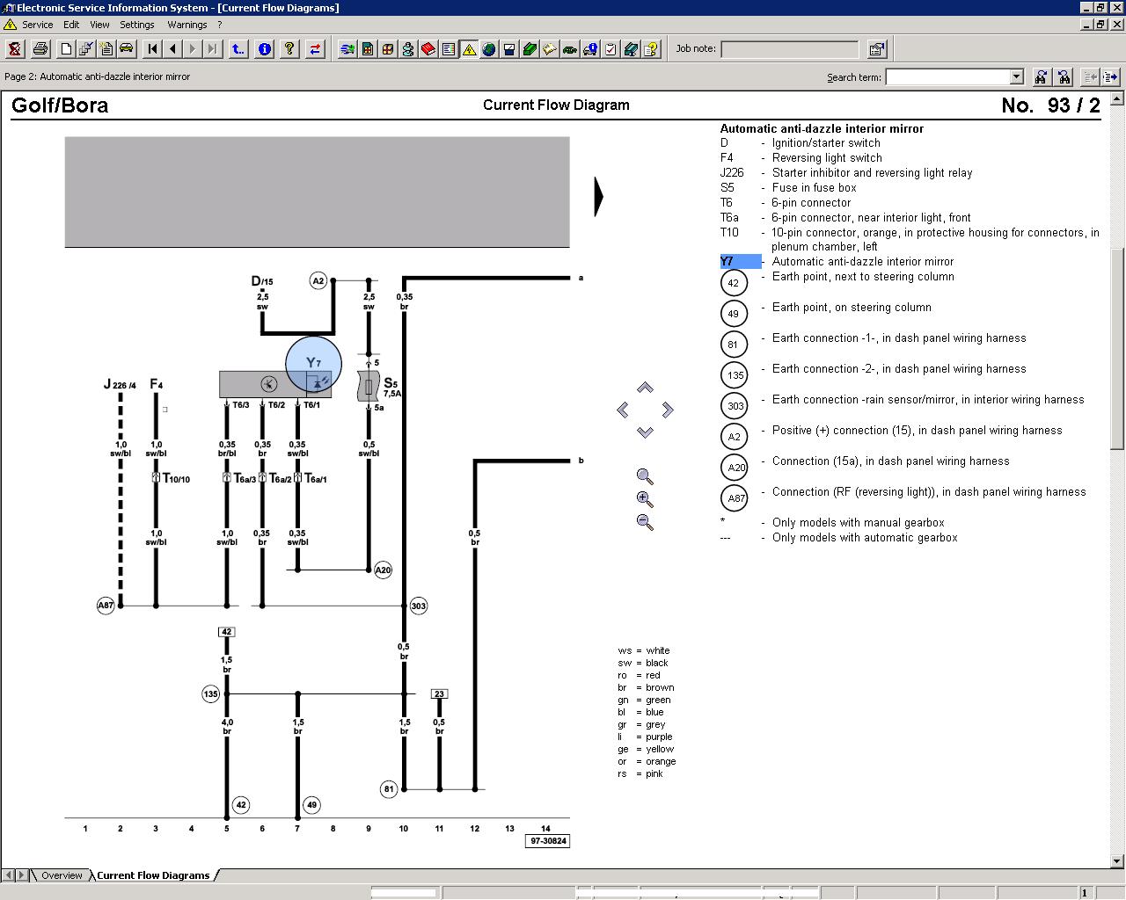This screenshot has width=1126, height=900.
Task: Click the globe icon in the toolbar
Action: pyautogui.click(x=489, y=49)
